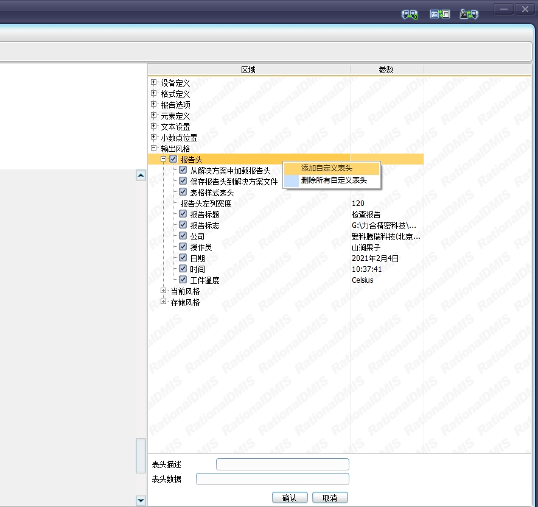
Task: Click the vertical scrollbar thumb
Action: [141, 455]
